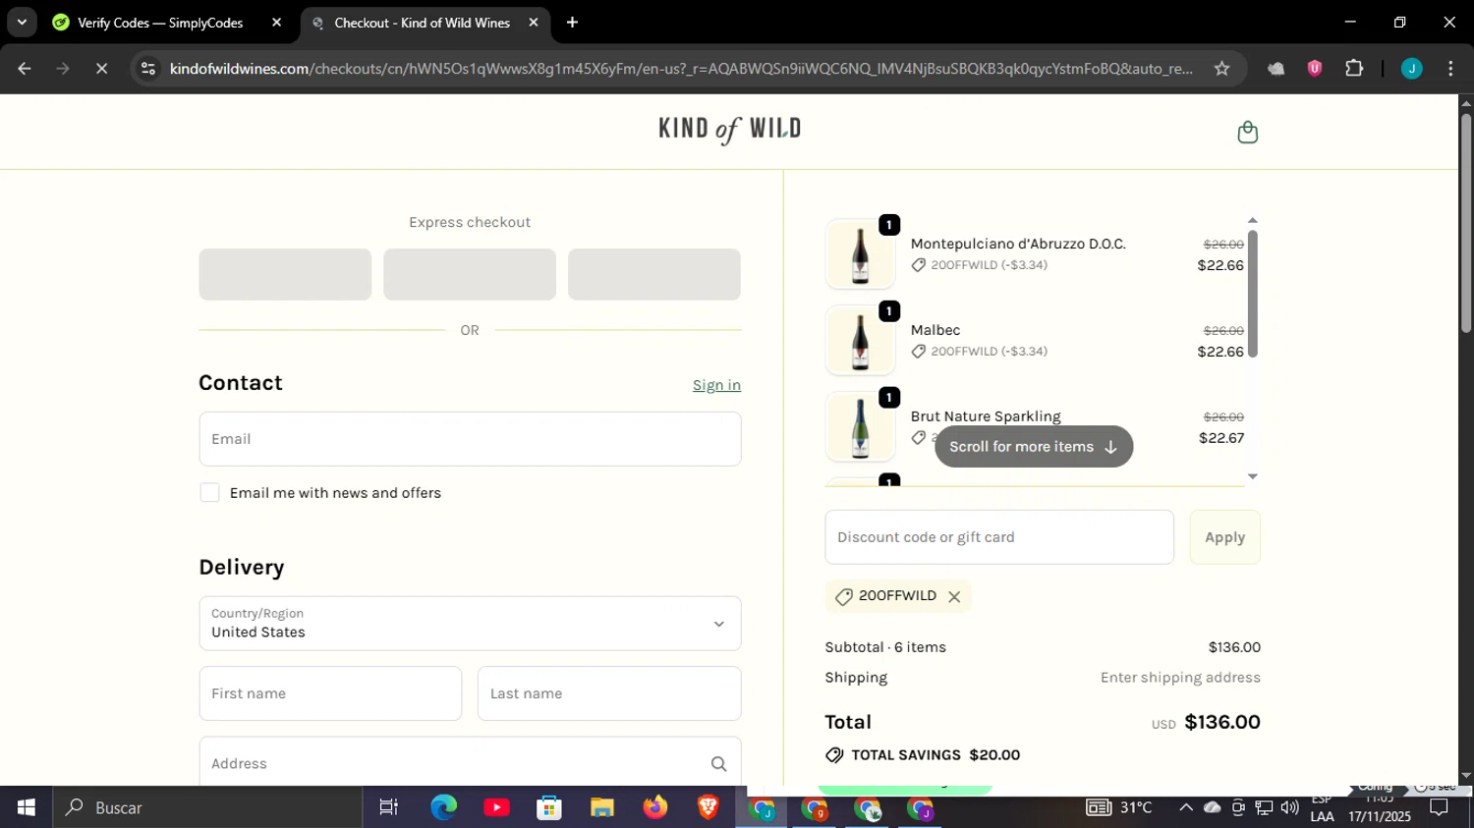Close the Checkout tab
The height and width of the screenshot is (828, 1474).
point(534,23)
